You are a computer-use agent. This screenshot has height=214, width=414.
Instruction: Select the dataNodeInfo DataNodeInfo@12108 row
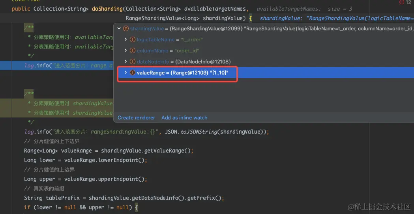(x=264, y=61)
